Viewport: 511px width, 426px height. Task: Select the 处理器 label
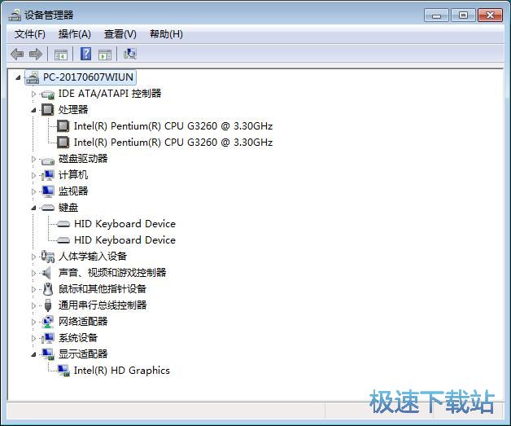click(73, 110)
